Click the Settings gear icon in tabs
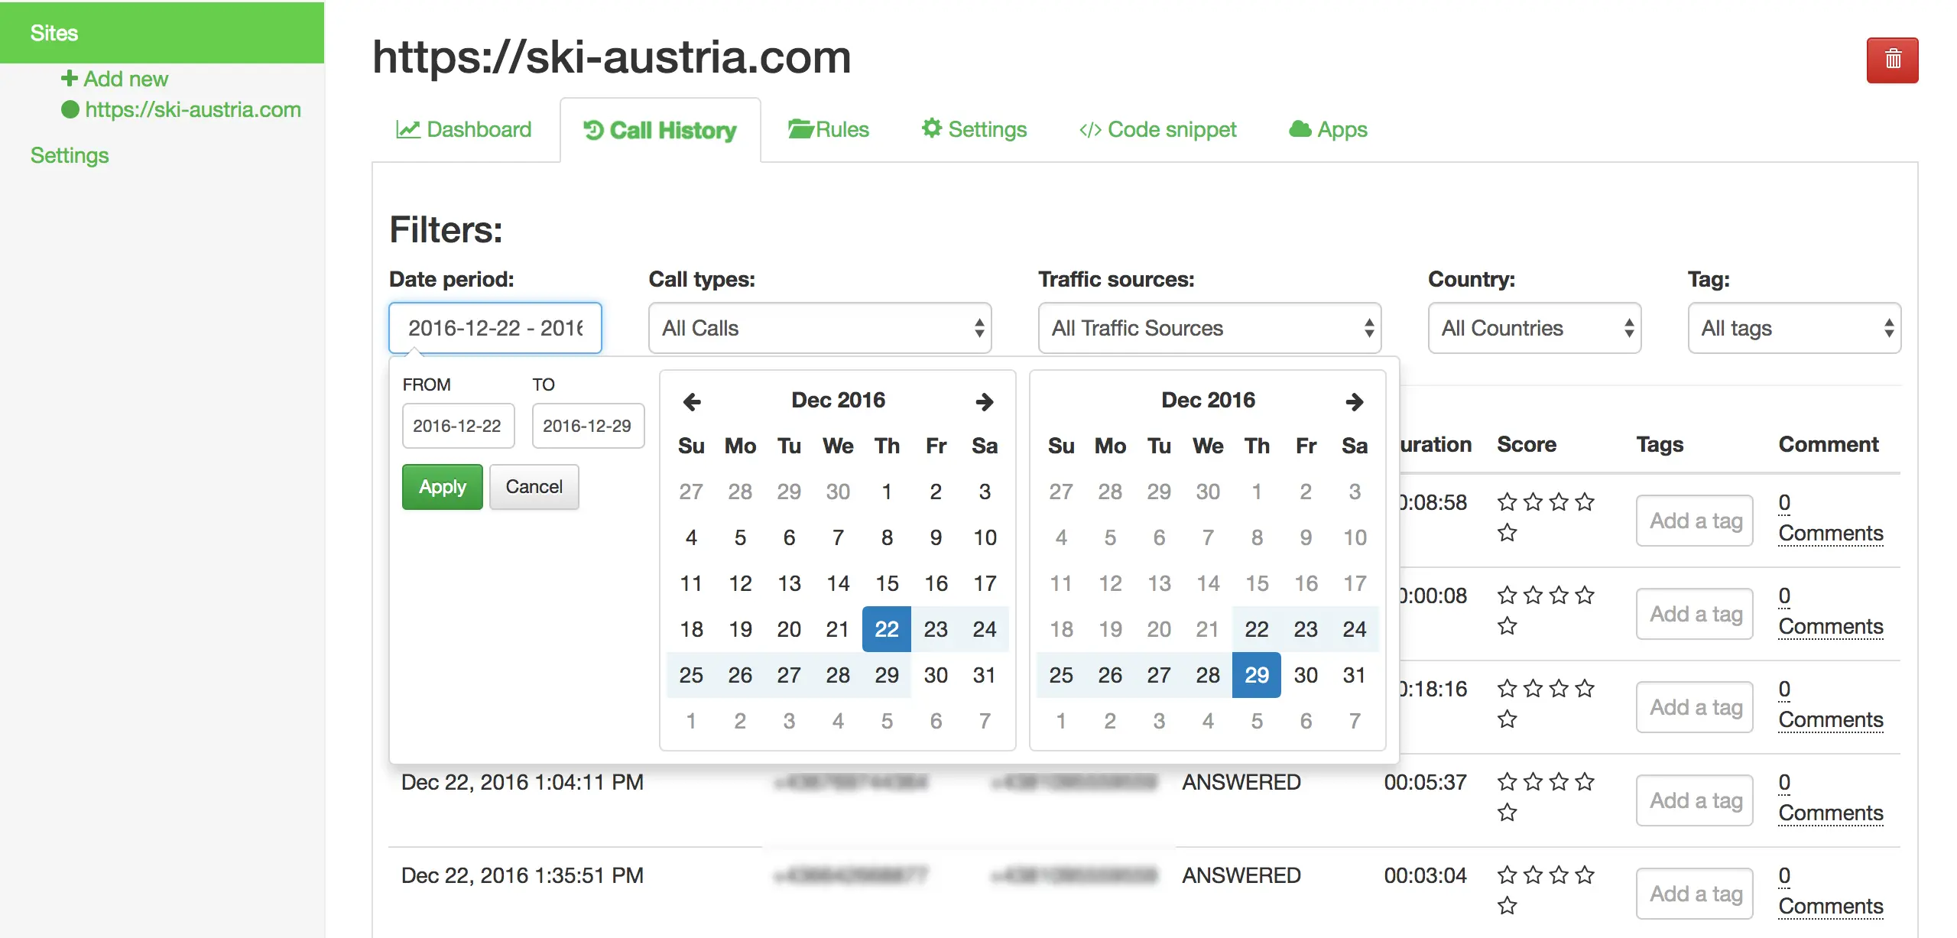Image resolution: width=1957 pixels, height=938 pixels. click(931, 128)
